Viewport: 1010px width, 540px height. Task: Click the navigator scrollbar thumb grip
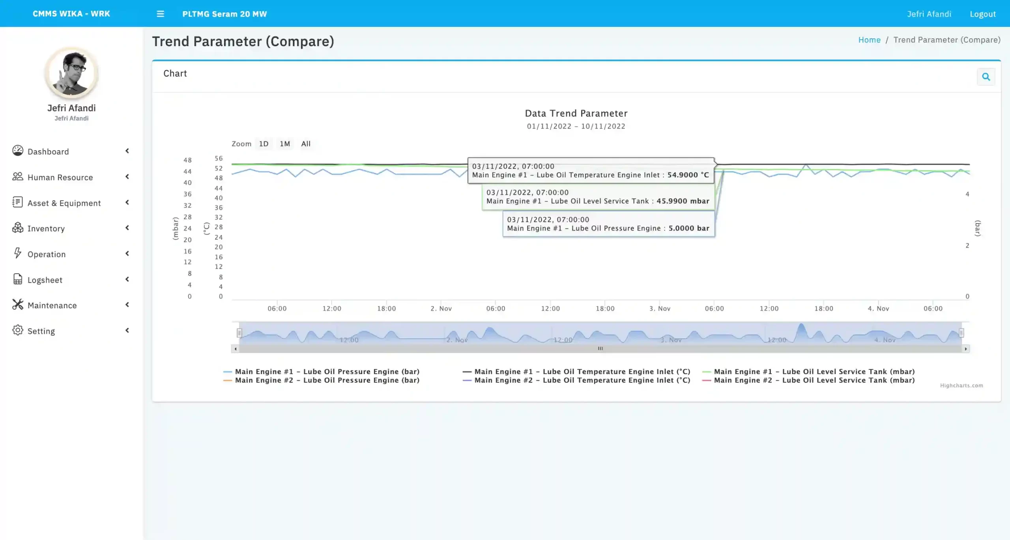pos(600,348)
